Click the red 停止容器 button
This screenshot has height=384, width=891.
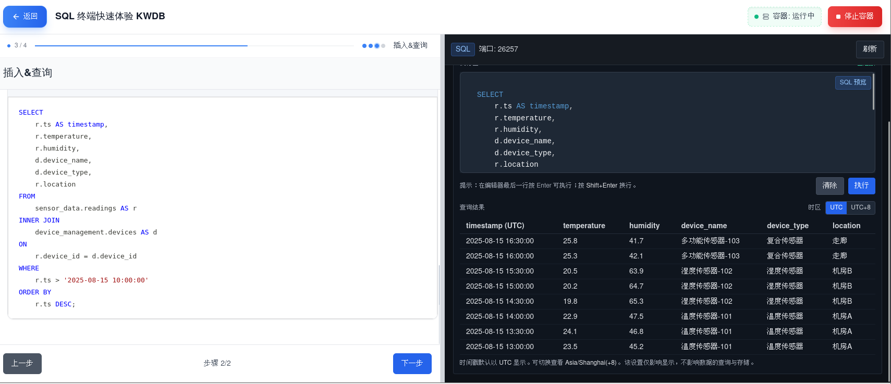(855, 17)
